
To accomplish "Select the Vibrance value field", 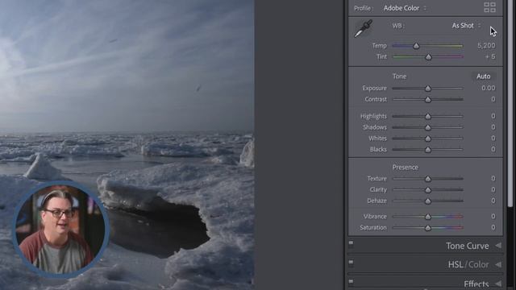I will pyautogui.click(x=493, y=217).
